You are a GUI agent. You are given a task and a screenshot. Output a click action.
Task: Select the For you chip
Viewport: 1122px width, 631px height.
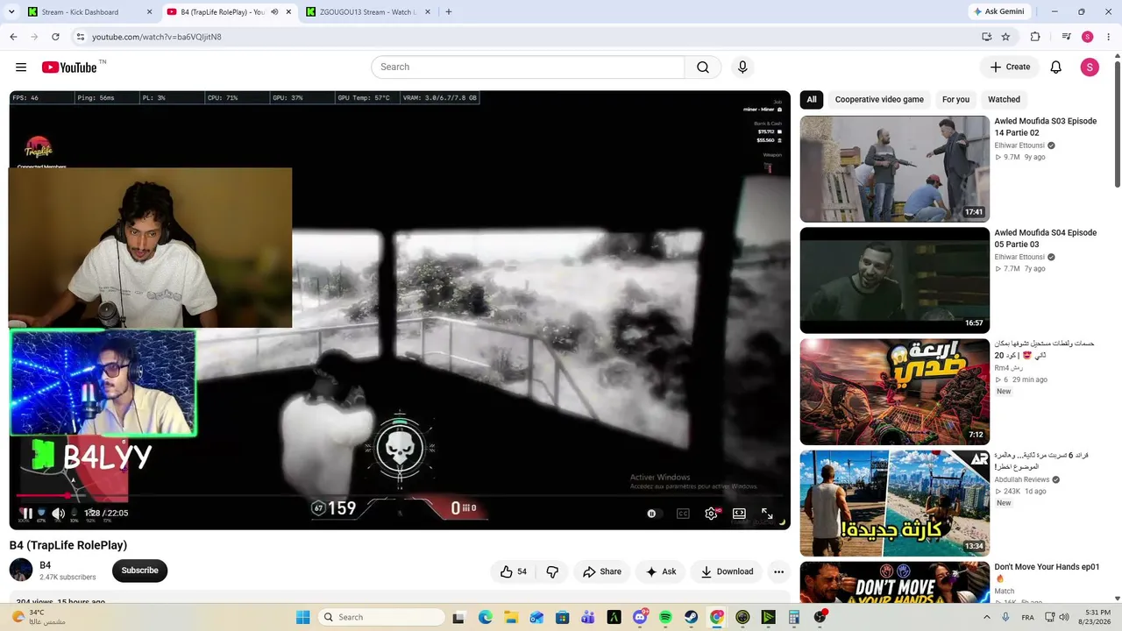pos(955,100)
